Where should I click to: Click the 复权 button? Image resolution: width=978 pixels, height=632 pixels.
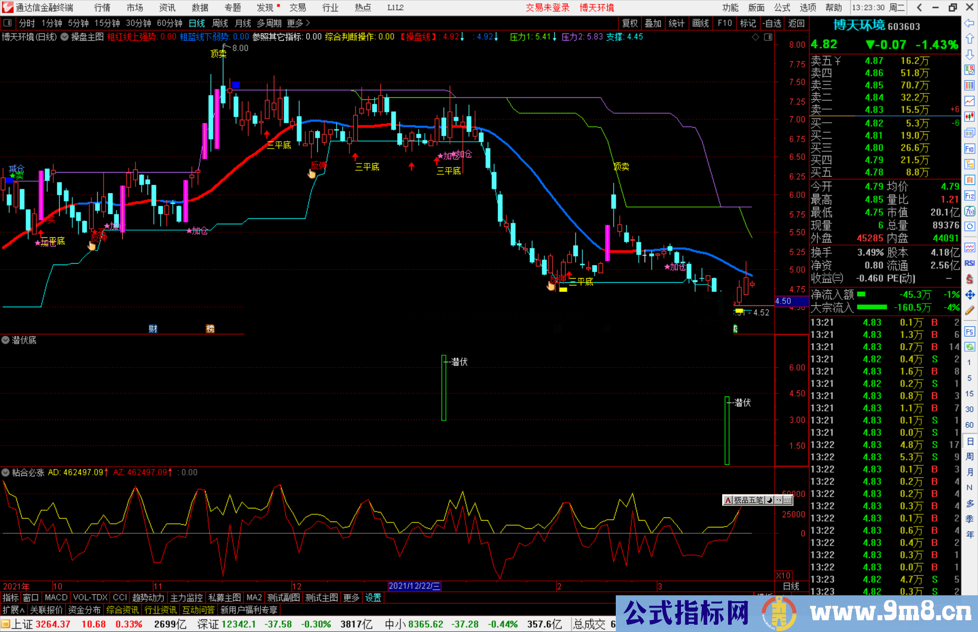[629, 23]
